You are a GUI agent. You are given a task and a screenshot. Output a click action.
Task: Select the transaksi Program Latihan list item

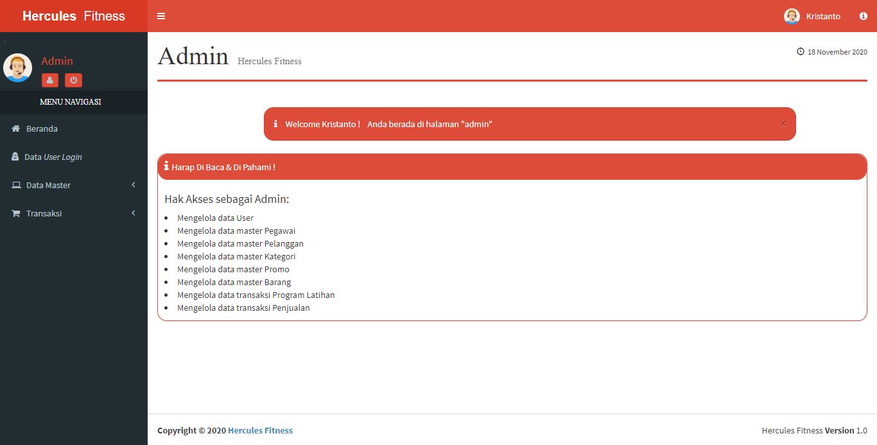click(x=256, y=295)
